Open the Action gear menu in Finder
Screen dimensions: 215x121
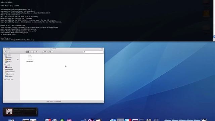(51, 52)
